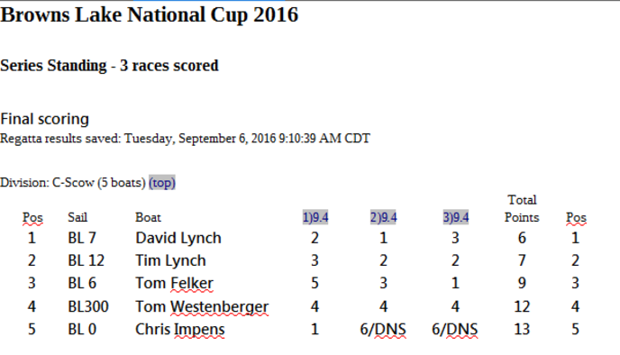Image resolution: width=620 pixels, height=355 pixels.
Task: Click the misspelled word Felker
Action: point(192,283)
